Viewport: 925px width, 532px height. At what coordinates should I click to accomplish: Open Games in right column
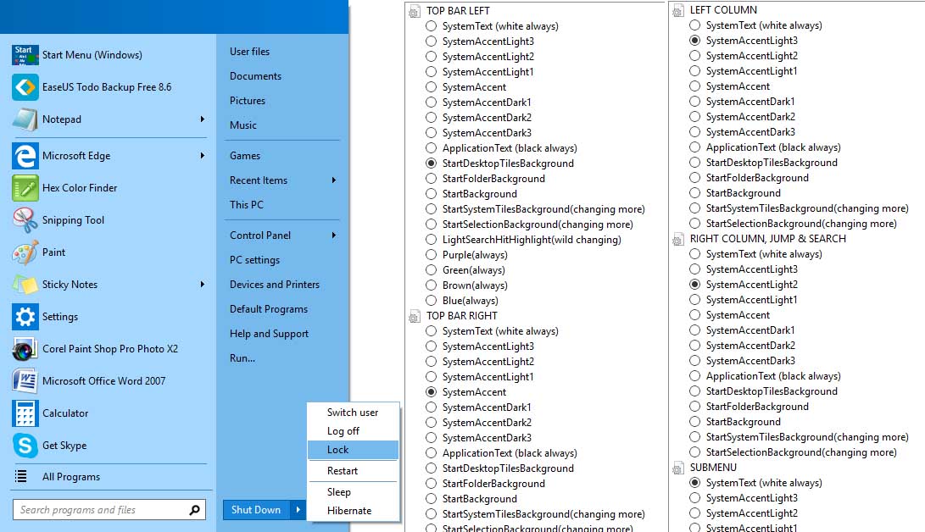(x=245, y=156)
